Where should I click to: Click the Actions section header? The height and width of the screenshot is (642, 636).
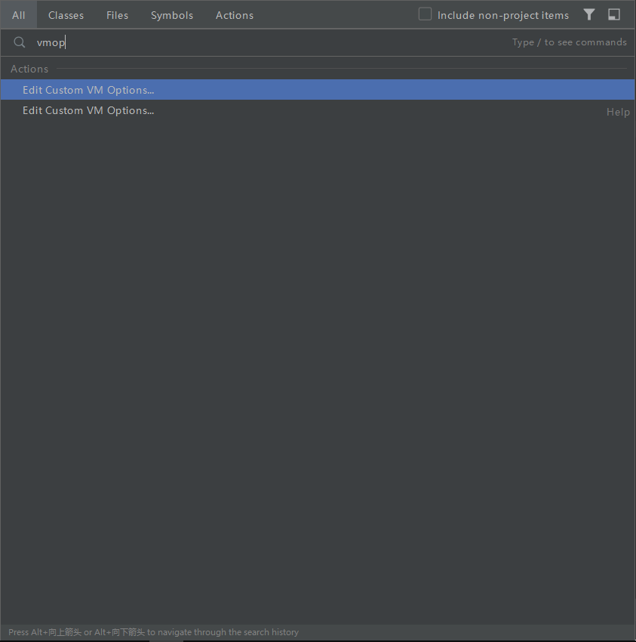(29, 69)
